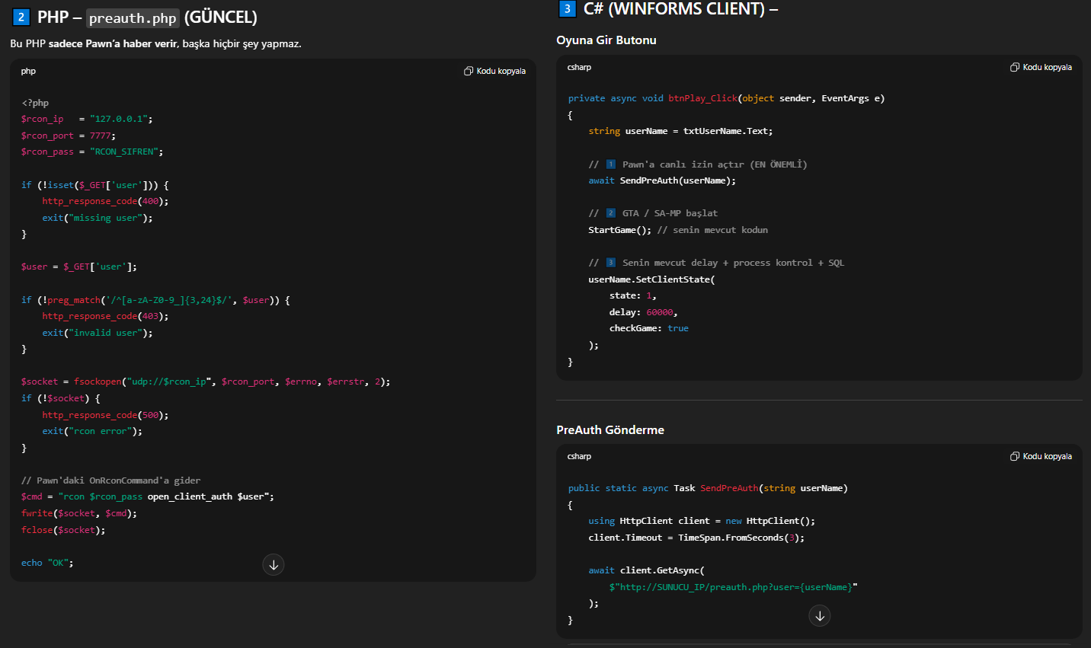Click the 'PreAuth Gönderme' subheading
The width and height of the screenshot is (1091, 648).
pyautogui.click(x=610, y=429)
